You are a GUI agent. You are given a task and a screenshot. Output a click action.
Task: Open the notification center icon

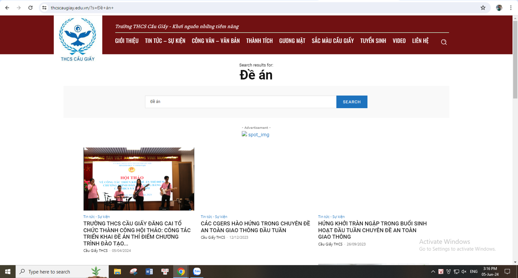[507, 271]
